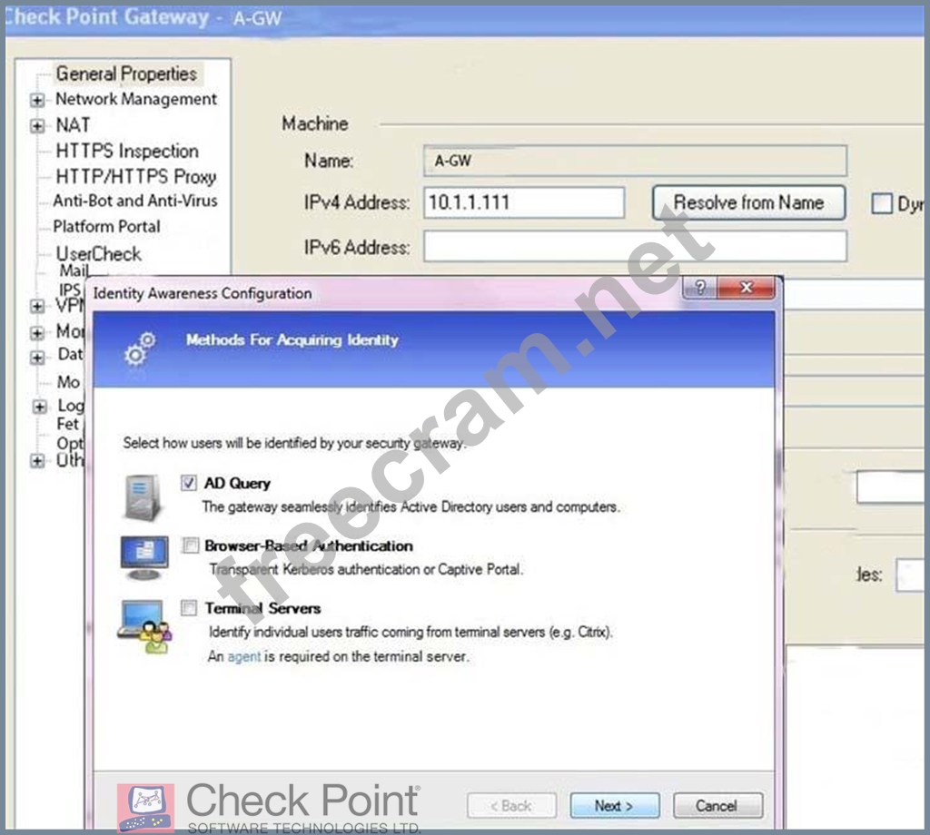The height and width of the screenshot is (835, 930).
Task: Open help with the question mark button
Action: click(699, 288)
